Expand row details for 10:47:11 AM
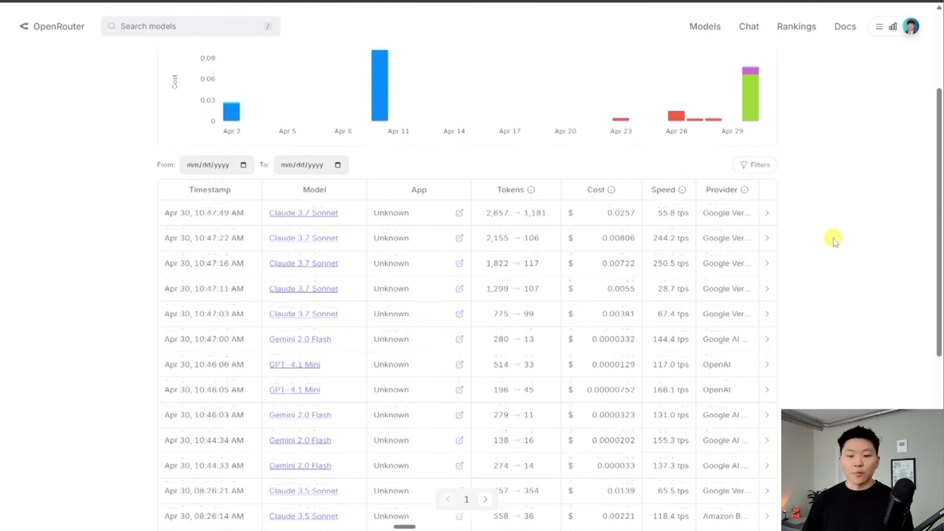 click(767, 289)
